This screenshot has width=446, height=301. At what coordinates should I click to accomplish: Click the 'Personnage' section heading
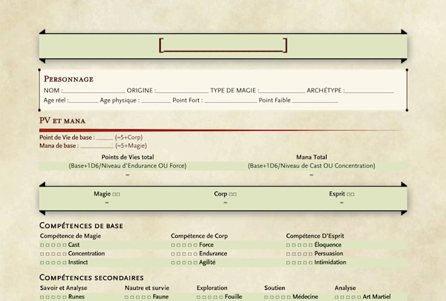pos(69,79)
